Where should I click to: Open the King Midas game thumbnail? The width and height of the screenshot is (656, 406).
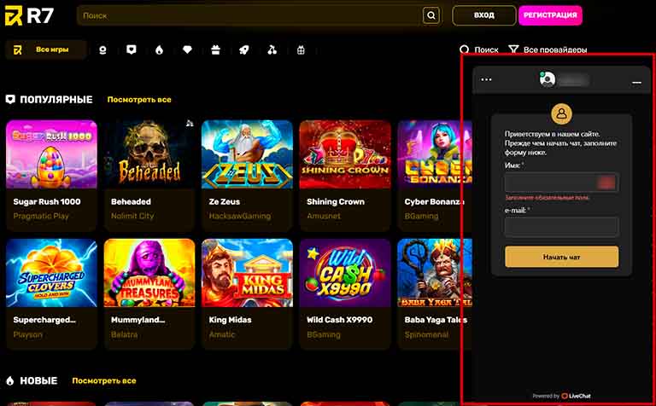(247, 273)
